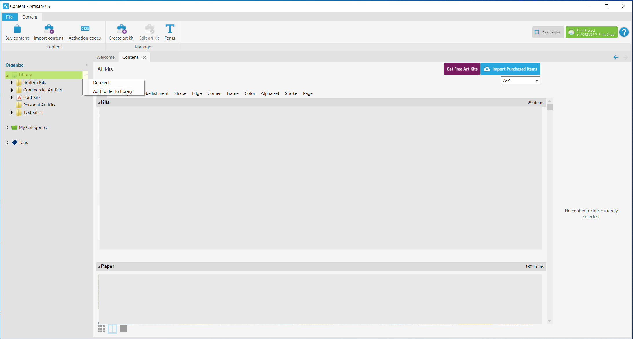
Task: Click the Edit art kit icon
Action: pos(149,29)
